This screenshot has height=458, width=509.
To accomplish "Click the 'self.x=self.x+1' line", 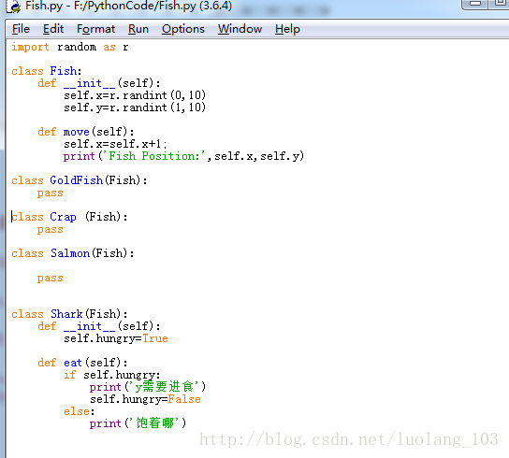I will coord(115,144).
